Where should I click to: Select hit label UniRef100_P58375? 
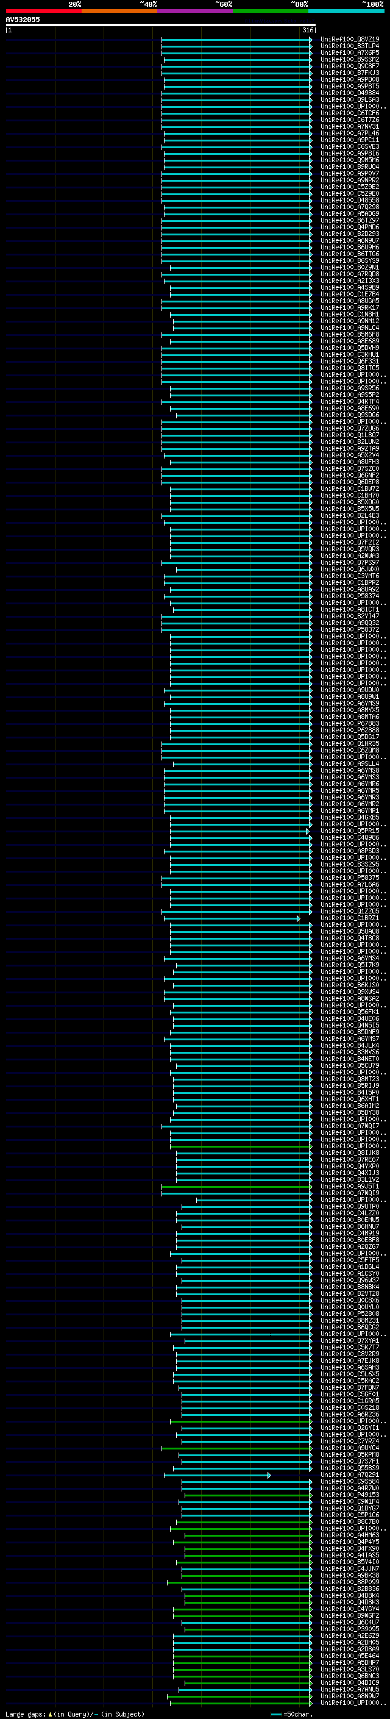click(x=350, y=877)
